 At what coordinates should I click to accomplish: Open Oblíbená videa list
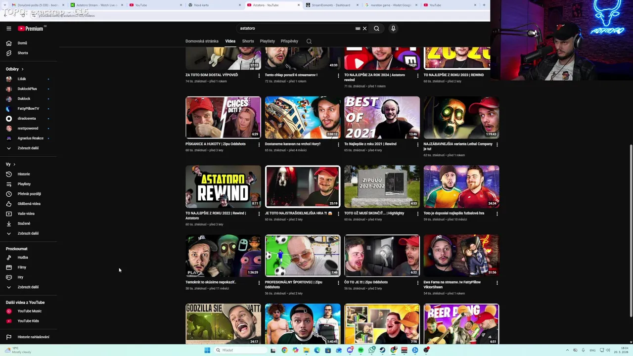coord(29,204)
